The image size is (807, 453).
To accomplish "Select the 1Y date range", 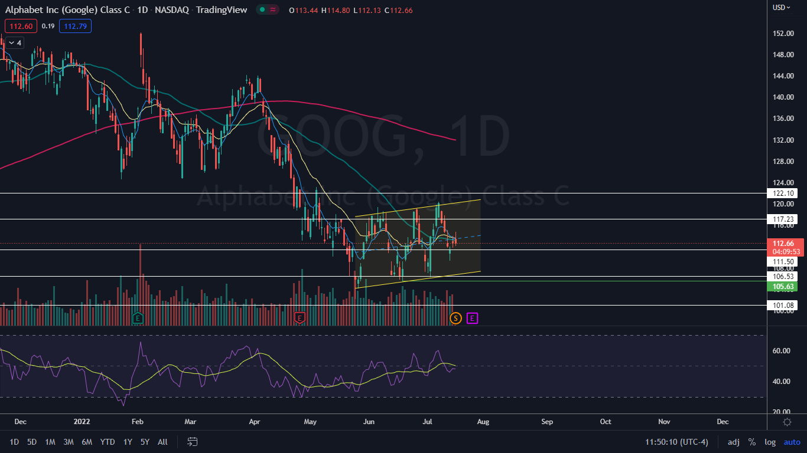I will click(x=128, y=442).
